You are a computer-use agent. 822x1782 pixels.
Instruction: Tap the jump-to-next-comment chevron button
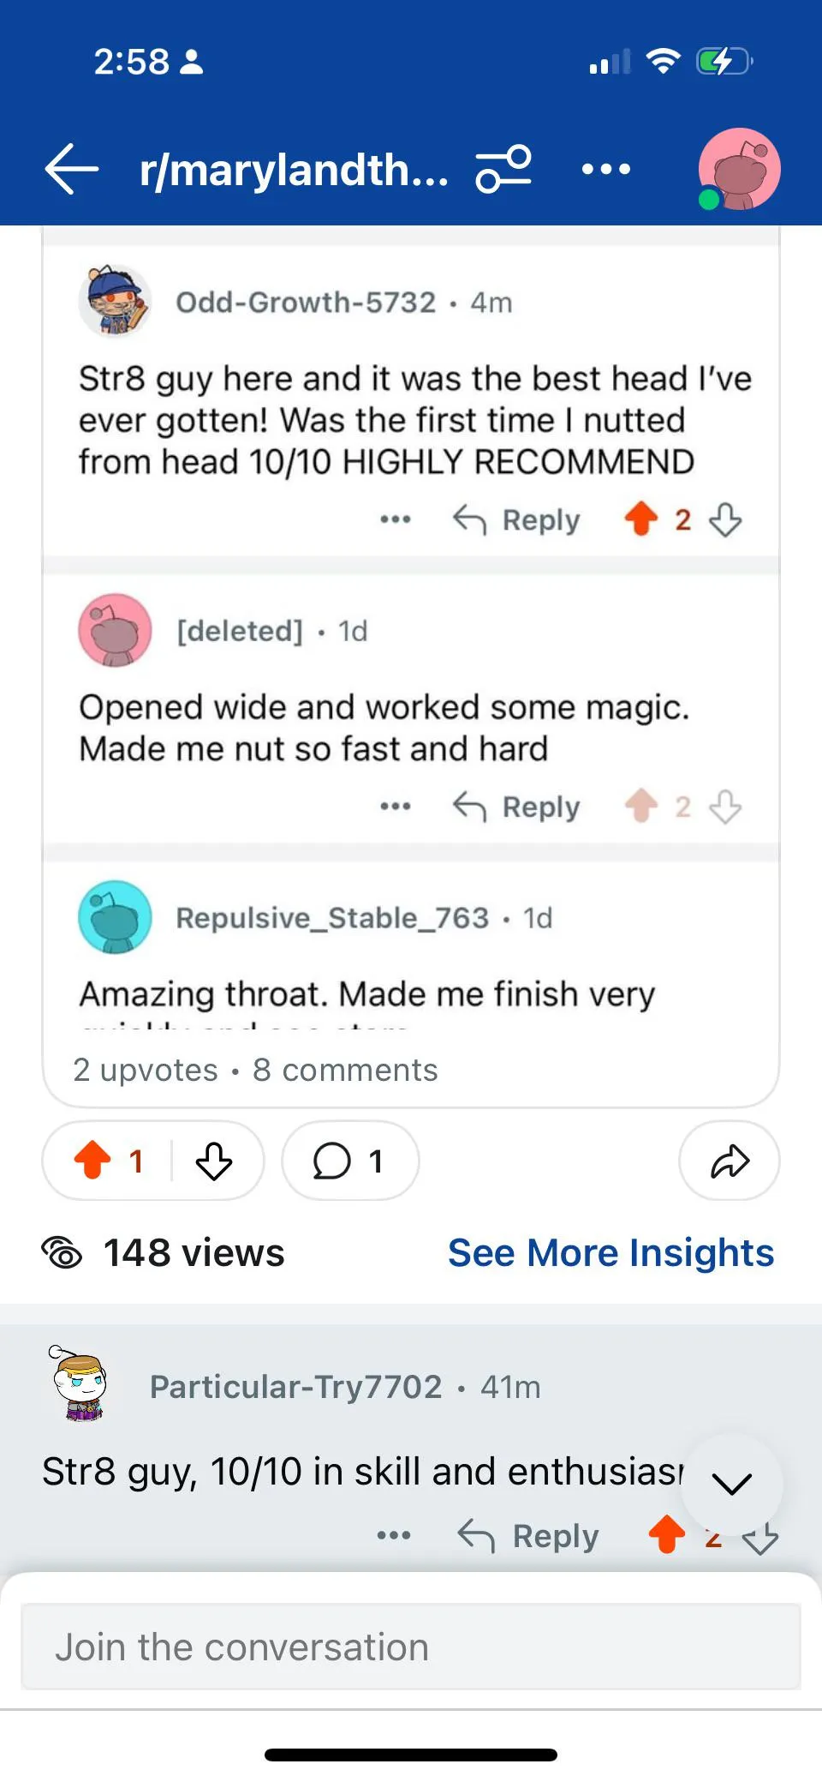(x=731, y=1484)
